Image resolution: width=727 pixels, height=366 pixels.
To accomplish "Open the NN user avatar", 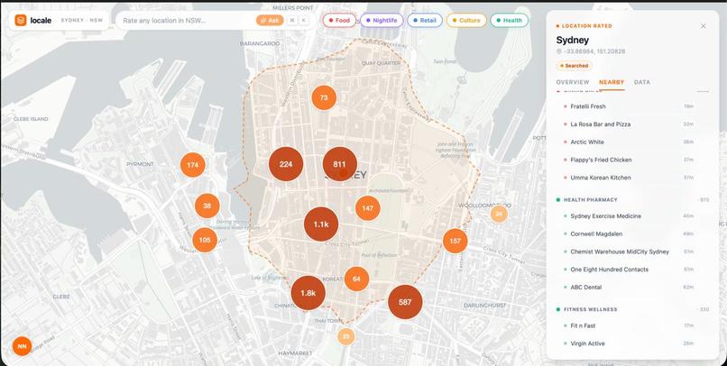I will tap(22, 346).
